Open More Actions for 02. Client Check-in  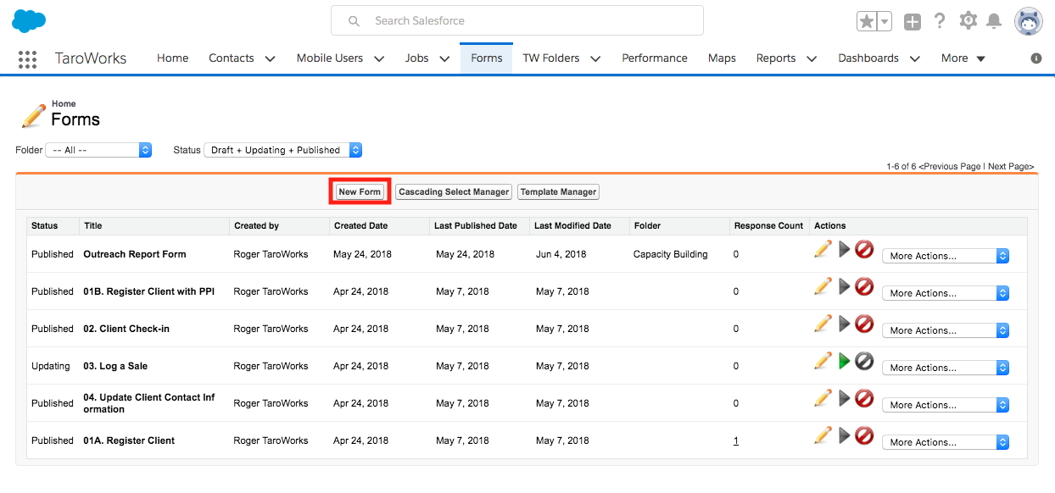click(946, 330)
